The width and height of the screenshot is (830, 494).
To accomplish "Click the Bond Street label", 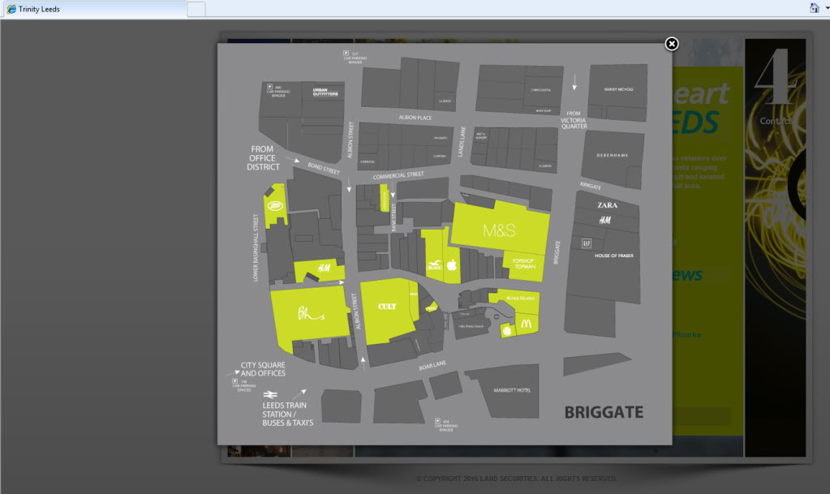I will click(324, 169).
